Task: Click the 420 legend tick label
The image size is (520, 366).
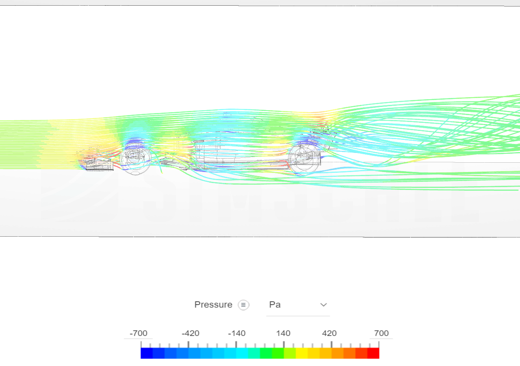Action: [x=329, y=333]
